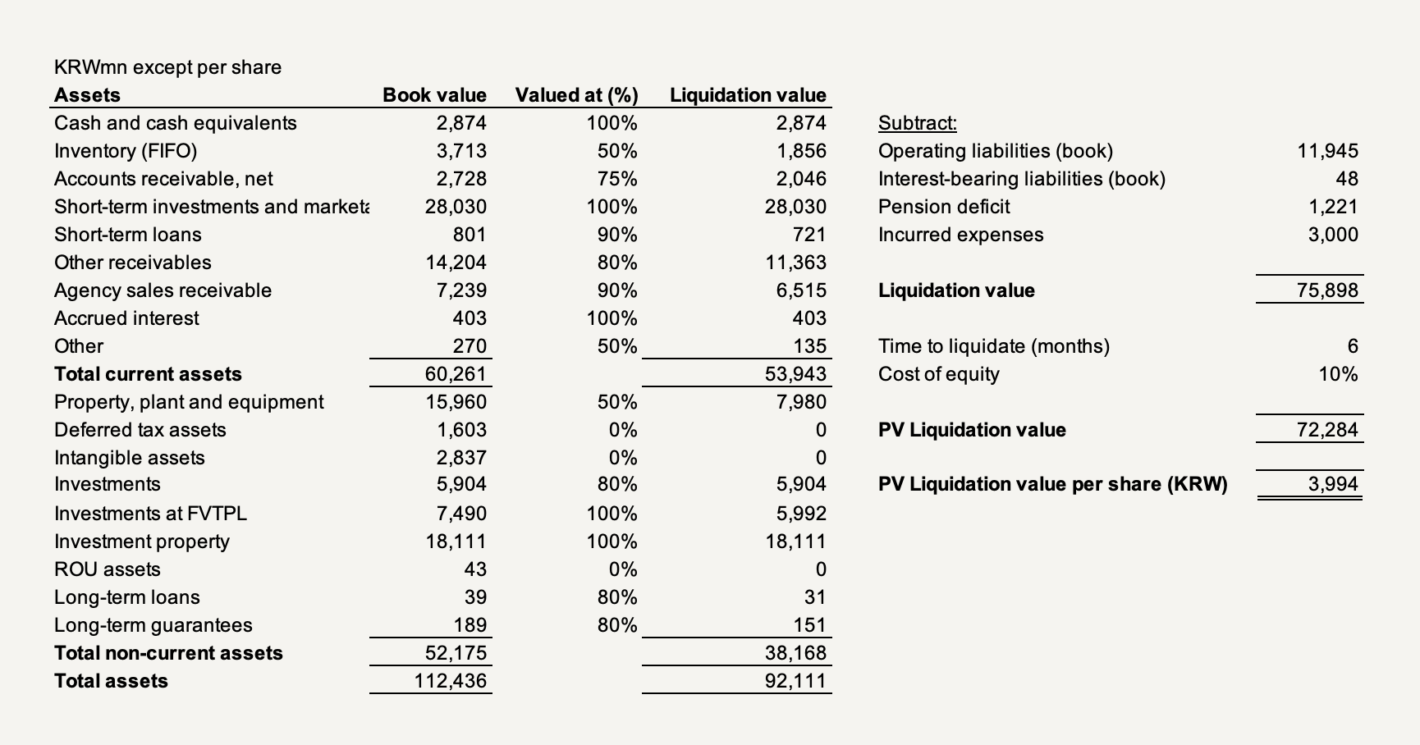Click Inventory (FIFO) book value 3,713
The width and height of the screenshot is (1420, 745).
[460, 151]
